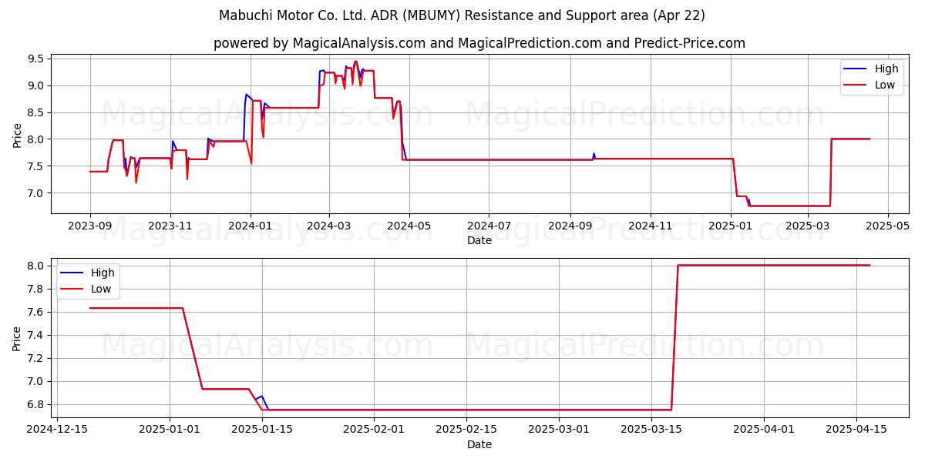925x462 pixels.
Task: Click the 7.6 price tick on bottom chart
Action: [37, 313]
